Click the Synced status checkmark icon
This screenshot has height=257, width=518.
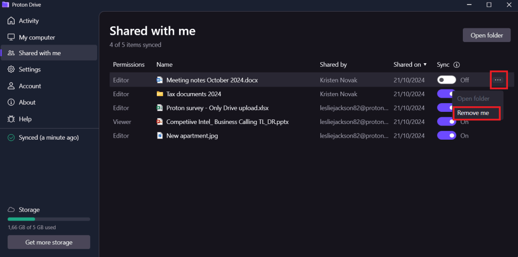(11, 138)
